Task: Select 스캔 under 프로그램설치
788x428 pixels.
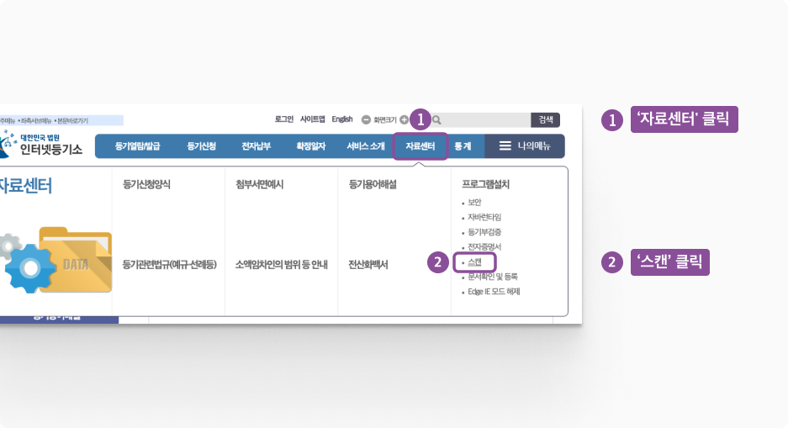Action: point(474,262)
